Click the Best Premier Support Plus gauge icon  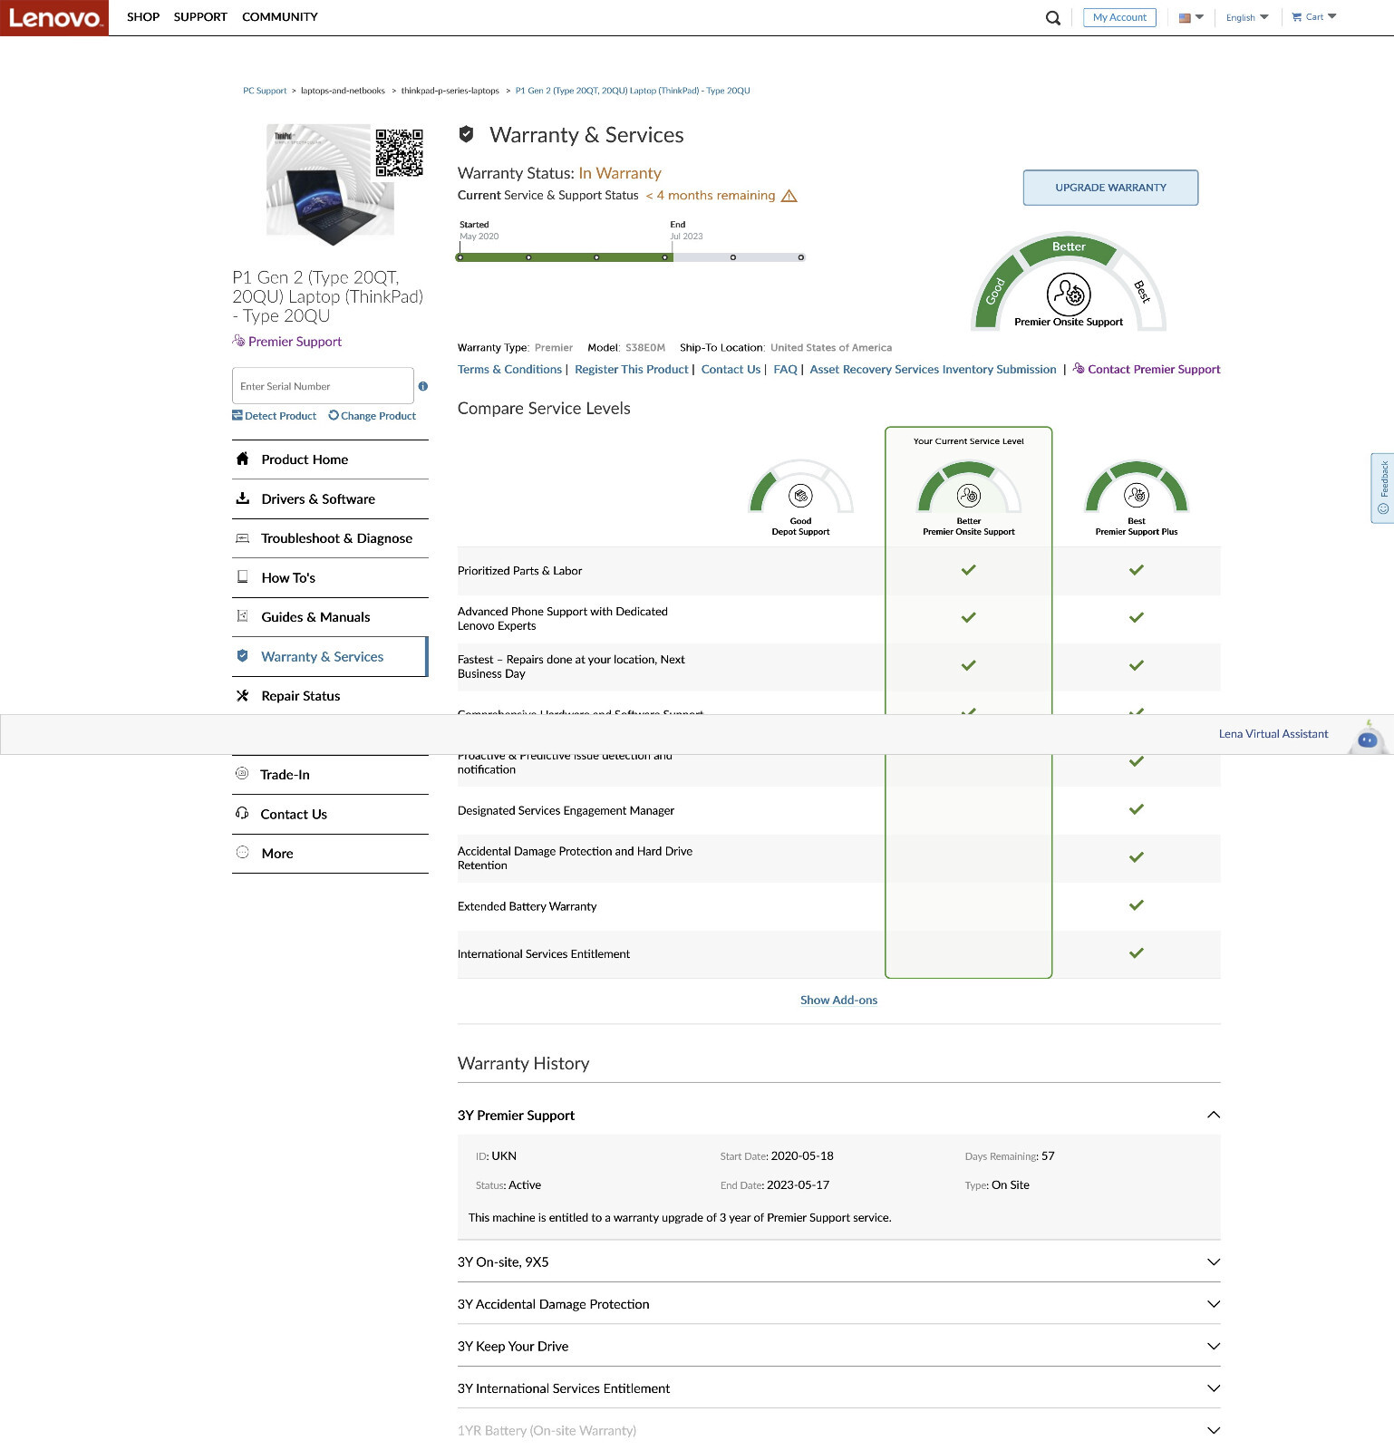point(1137,495)
